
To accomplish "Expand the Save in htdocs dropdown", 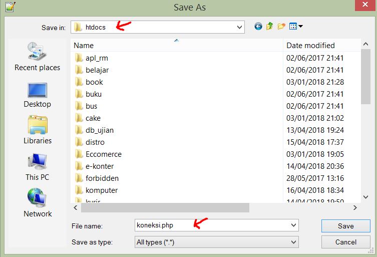I will click(239, 27).
